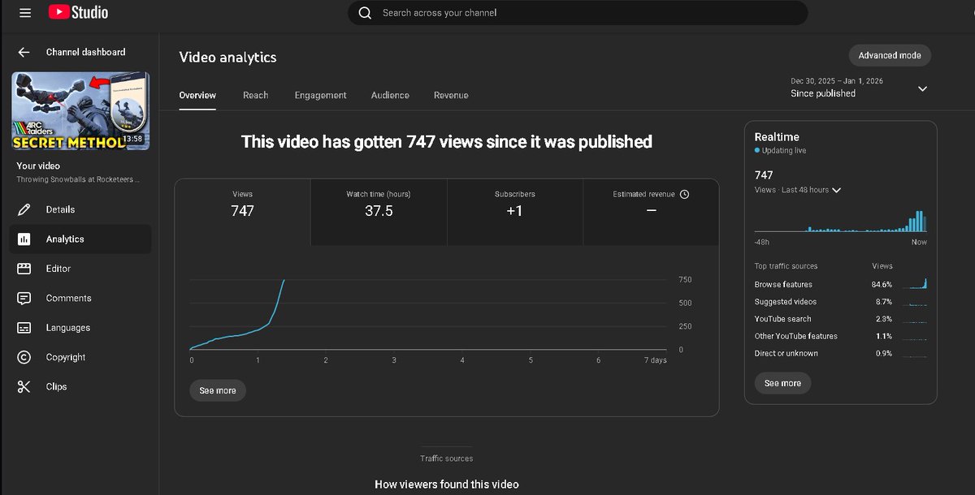Click the Dec 30, 2025 – Jan 1, 2026 text
The image size is (975, 495).
(837, 81)
